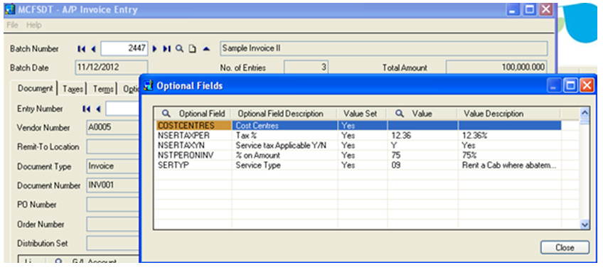The width and height of the screenshot is (603, 270).
Task: Click the value cell 12.36
Action: (x=422, y=136)
